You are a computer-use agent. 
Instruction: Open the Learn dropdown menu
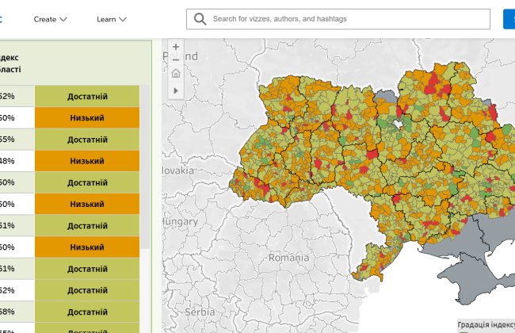tap(113, 19)
